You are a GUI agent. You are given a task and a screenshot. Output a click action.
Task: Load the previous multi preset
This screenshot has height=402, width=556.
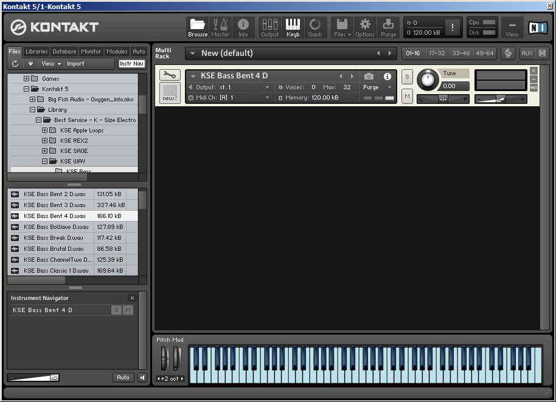(378, 53)
